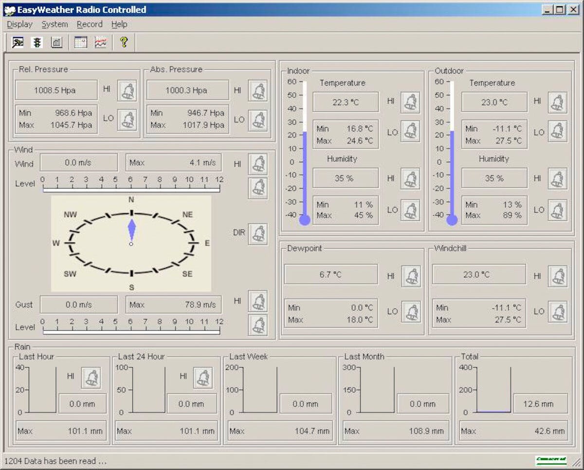Toggle the Abs. Pressure LO alarm bell
Image resolution: width=584 pixels, height=470 pixels.
click(x=258, y=120)
